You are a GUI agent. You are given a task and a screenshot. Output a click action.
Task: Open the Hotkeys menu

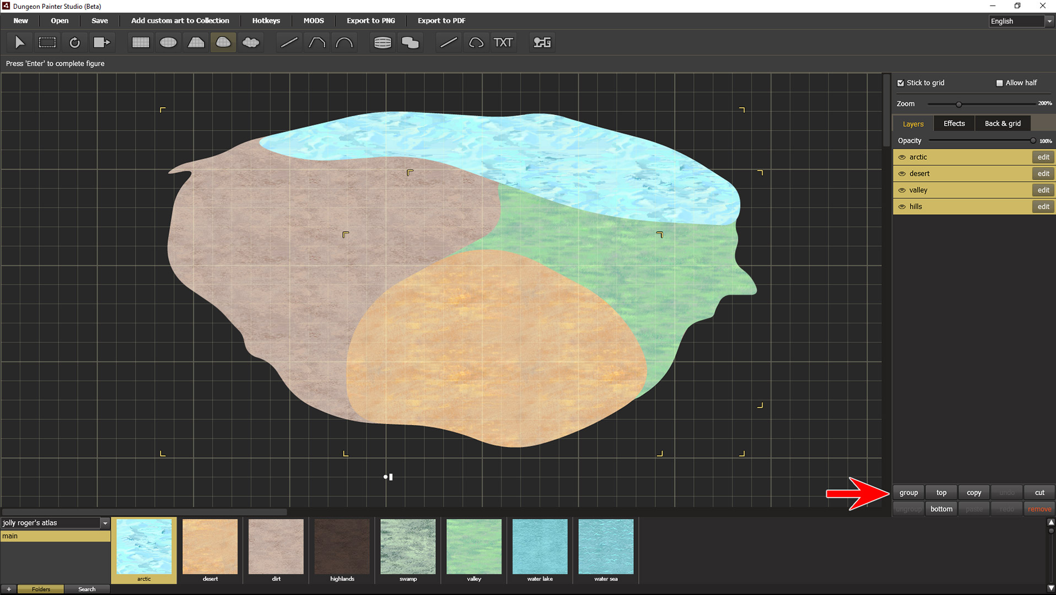[x=266, y=21]
